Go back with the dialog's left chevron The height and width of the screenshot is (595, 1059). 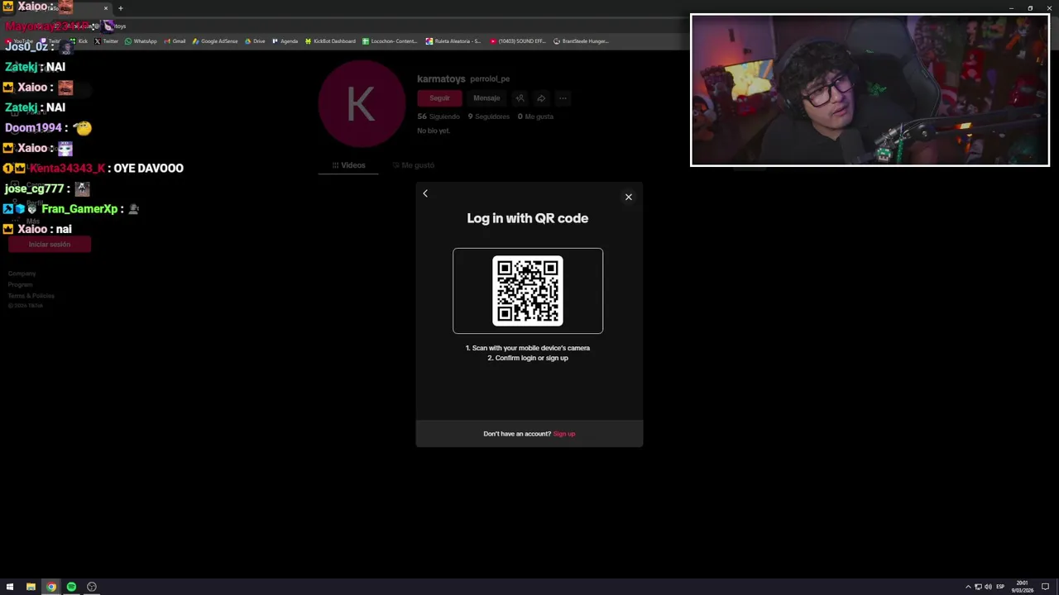coord(425,193)
